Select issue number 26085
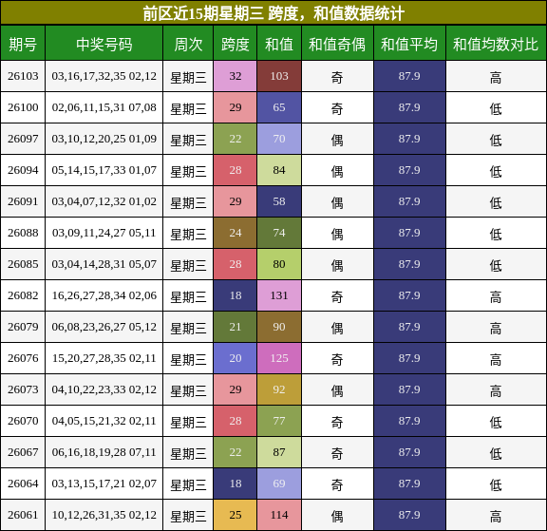 pos(23,264)
